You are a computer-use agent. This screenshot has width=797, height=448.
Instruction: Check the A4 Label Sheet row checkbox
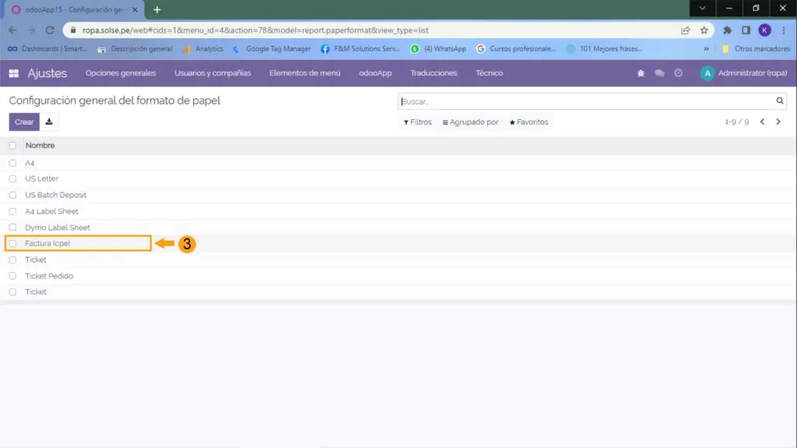12,211
